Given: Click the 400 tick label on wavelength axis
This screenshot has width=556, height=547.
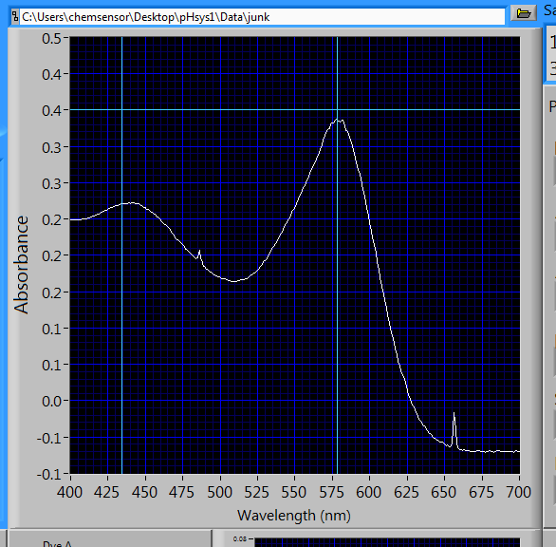Looking at the screenshot, I should point(69,492).
